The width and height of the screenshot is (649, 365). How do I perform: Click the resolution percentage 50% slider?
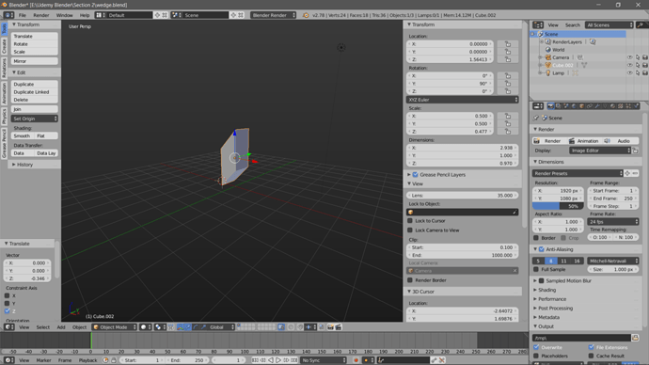click(x=558, y=206)
